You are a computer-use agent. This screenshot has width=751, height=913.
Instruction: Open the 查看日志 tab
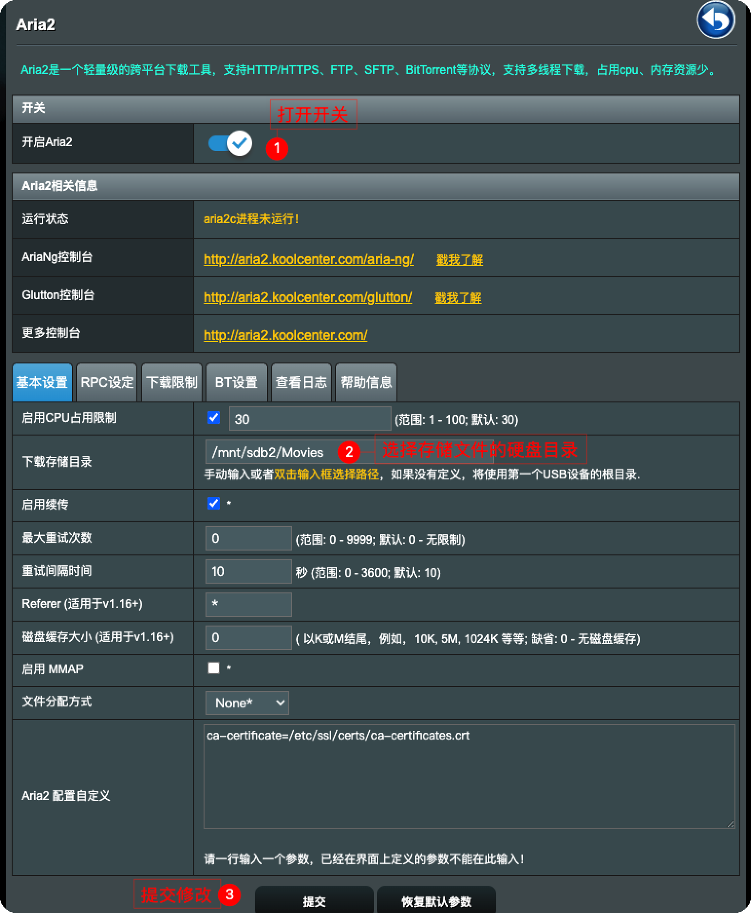click(301, 382)
